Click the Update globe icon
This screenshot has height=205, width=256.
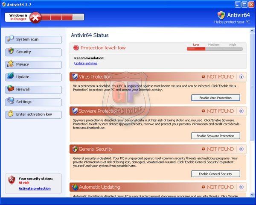point(11,76)
